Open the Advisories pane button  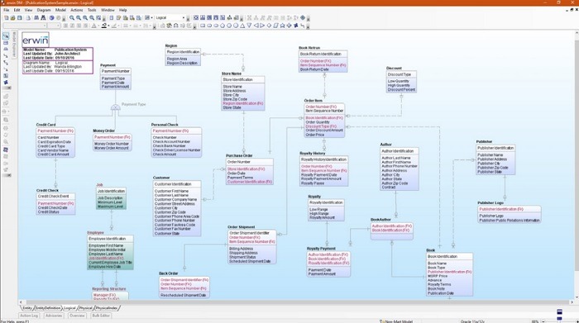coord(54,316)
